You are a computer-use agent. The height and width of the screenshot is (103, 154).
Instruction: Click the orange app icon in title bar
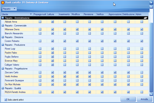click(x=3, y=2)
